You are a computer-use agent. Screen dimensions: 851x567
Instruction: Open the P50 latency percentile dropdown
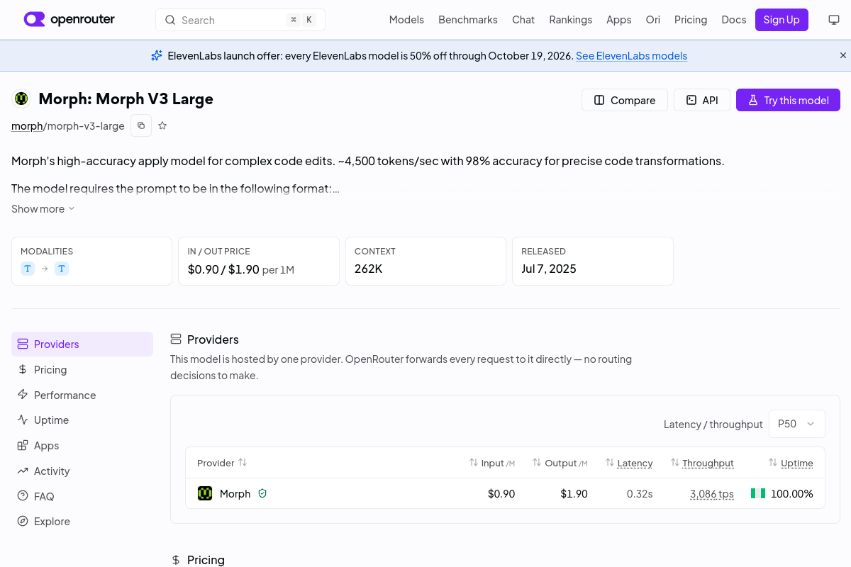797,424
